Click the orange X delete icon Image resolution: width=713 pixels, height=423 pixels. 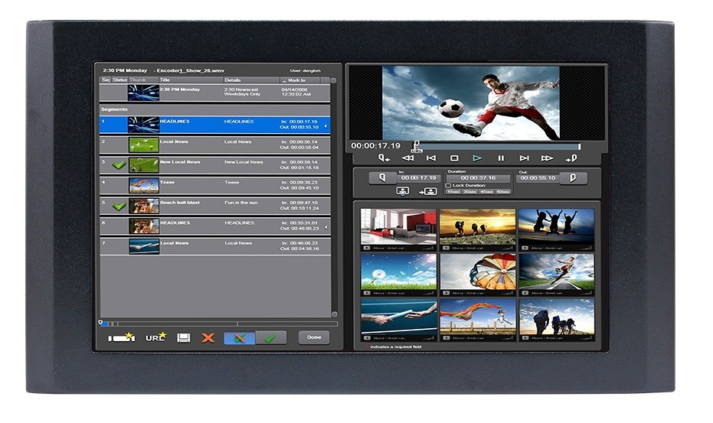point(208,337)
